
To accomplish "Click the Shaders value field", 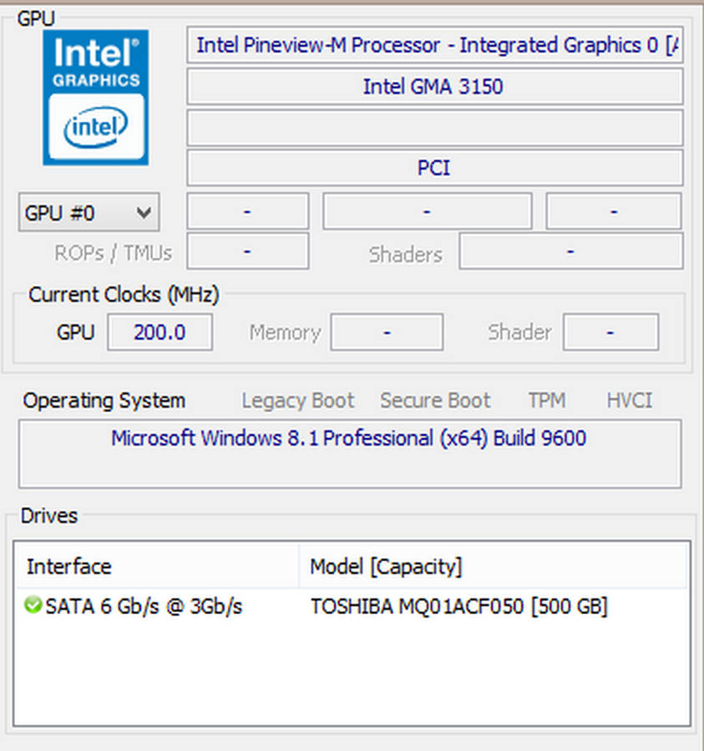I will click(x=570, y=251).
